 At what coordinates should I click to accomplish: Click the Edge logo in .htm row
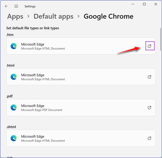click(x=14, y=46)
